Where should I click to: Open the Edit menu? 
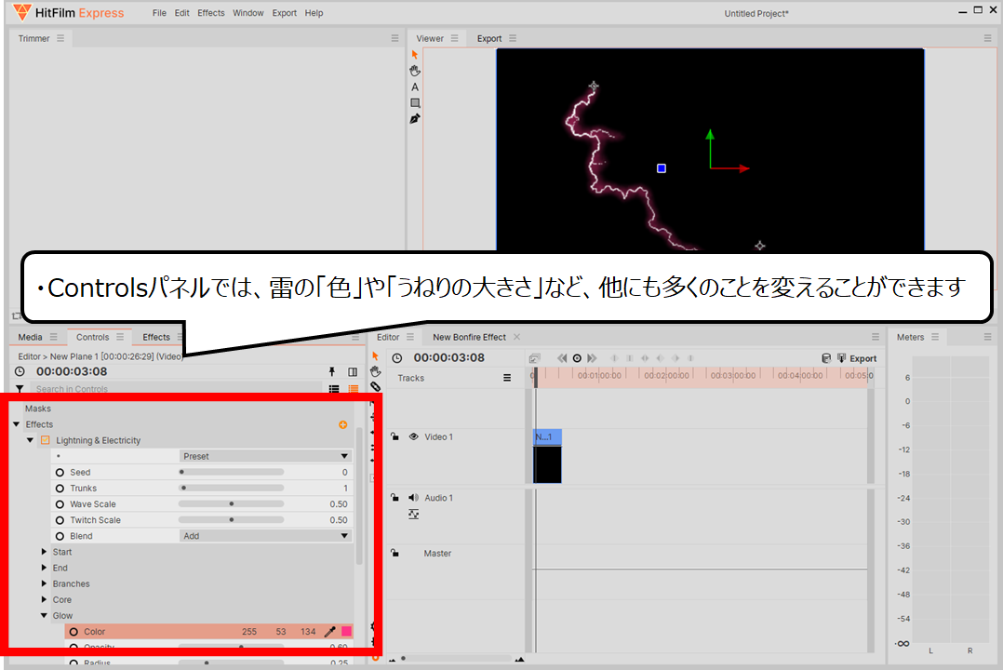pyautogui.click(x=181, y=13)
